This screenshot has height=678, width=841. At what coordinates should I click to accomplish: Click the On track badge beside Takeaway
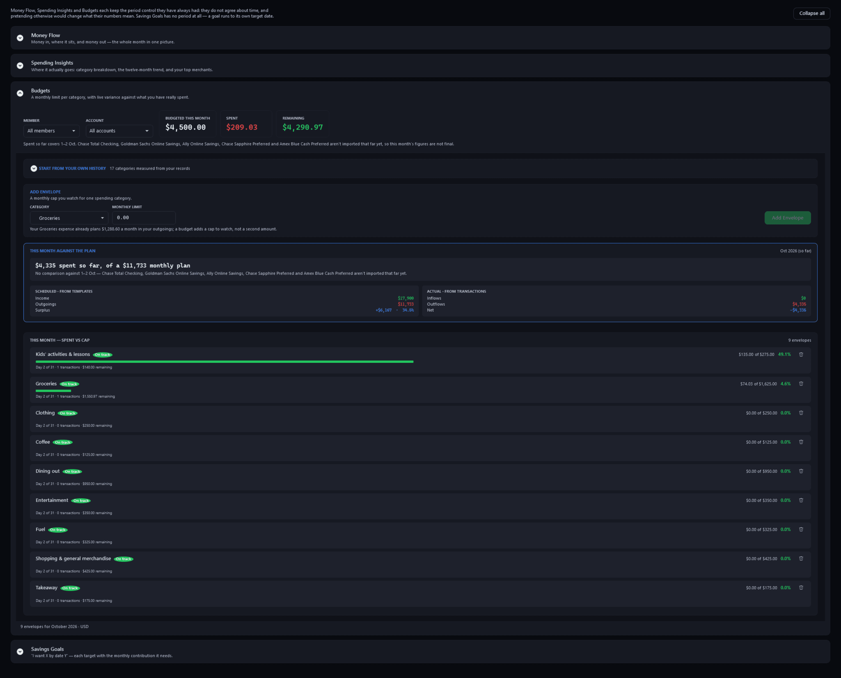70,588
